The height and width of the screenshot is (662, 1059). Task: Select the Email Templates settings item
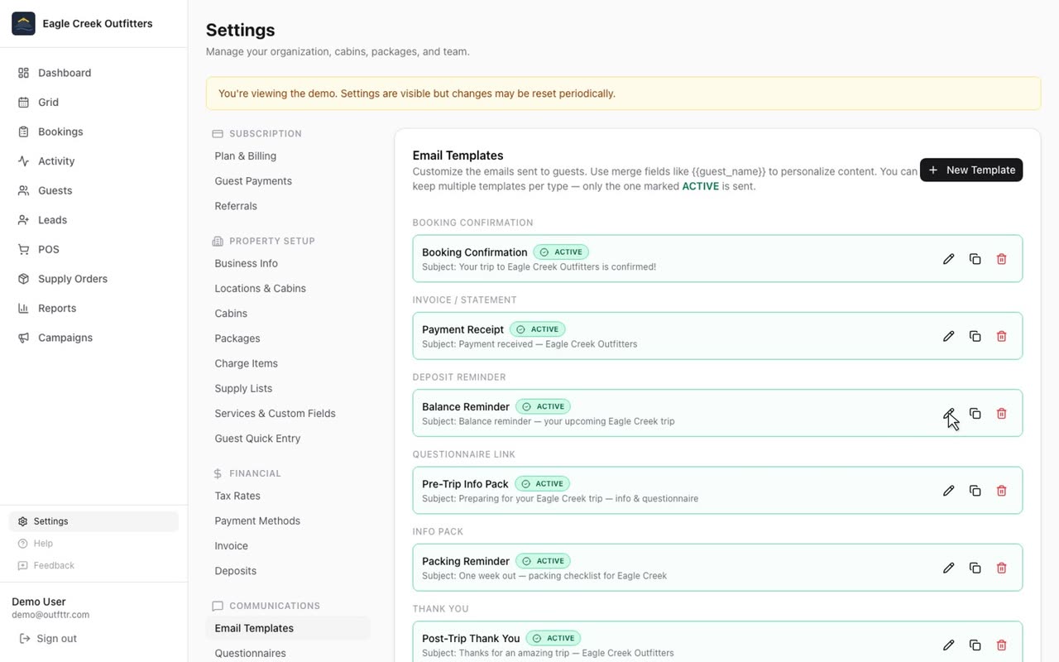pyautogui.click(x=288, y=628)
